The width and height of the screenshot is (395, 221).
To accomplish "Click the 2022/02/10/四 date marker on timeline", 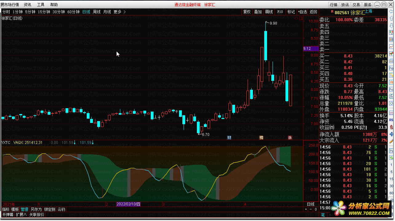I will (129, 204).
